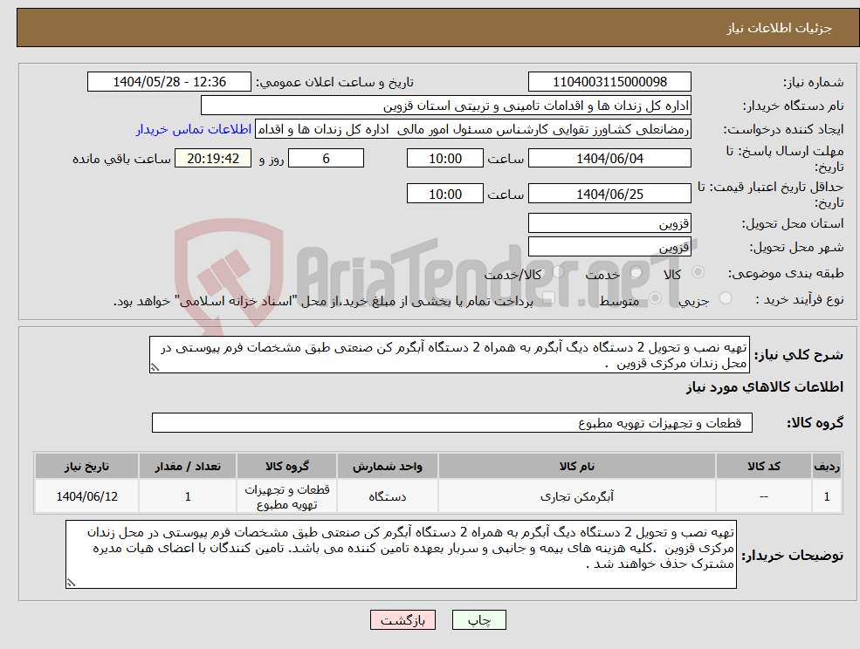Click the چاپ print button
Image resolution: width=860 pixels, height=649 pixels.
point(478,620)
